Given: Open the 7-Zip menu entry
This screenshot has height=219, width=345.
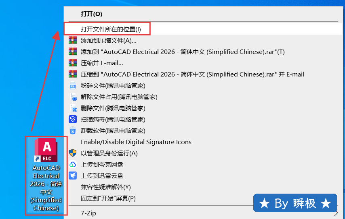Looking at the screenshot, I should [x=88, y=213].
